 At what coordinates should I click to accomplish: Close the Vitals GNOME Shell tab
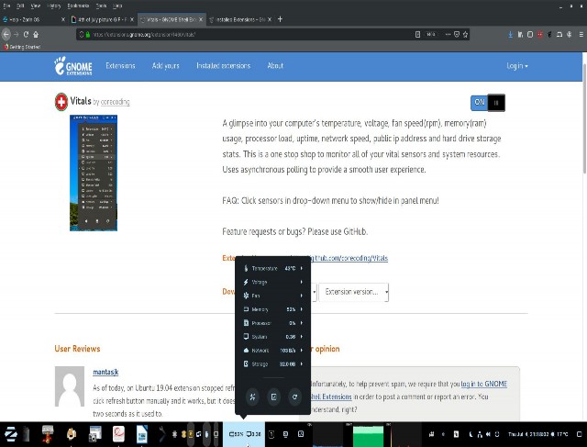(201, 19)
